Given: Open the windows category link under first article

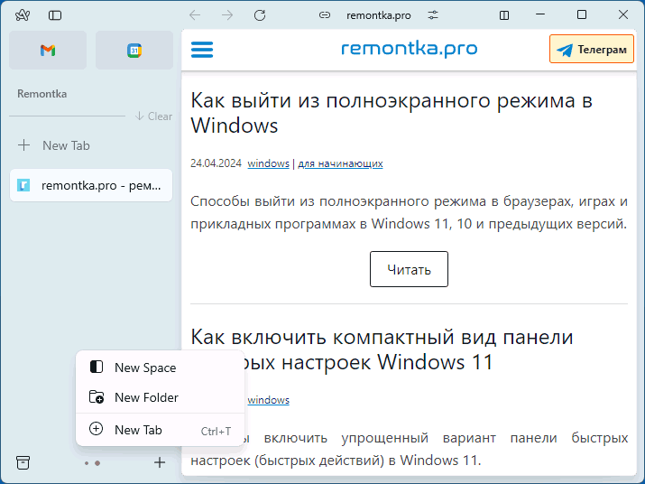Looking at the screenshot, I should [268, 163].
